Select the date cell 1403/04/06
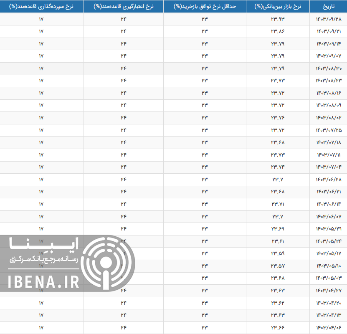 (x=328, y=327)
